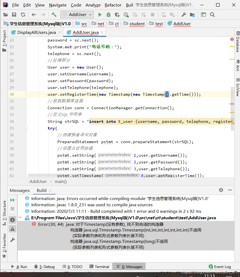
Task: Run AddUser with green play button
Action: click(100, 15)
